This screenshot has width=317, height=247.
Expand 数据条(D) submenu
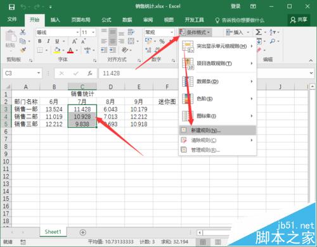217,82
